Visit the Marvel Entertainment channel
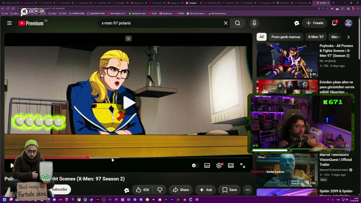 334,170
